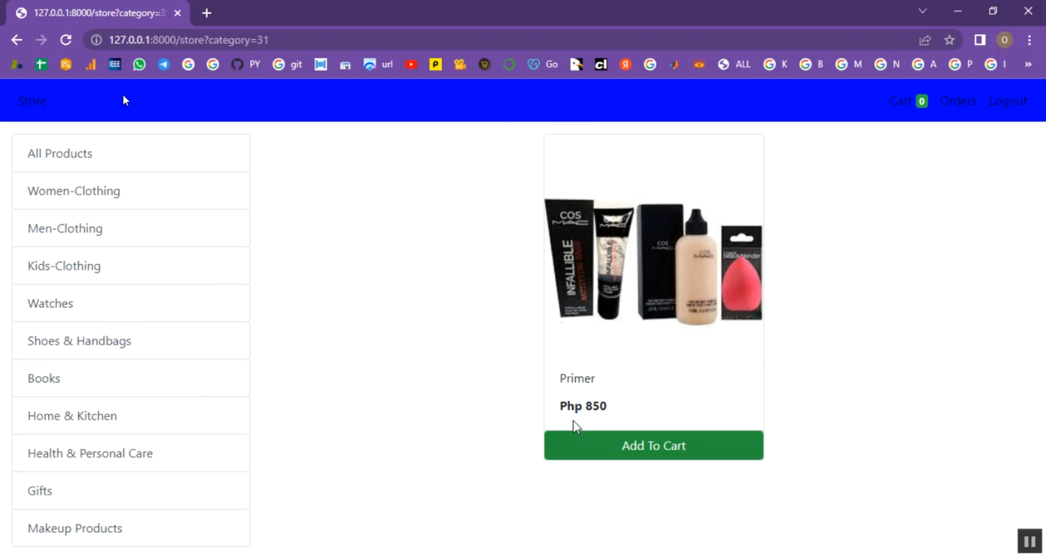
Task: Open the Chrome profile avatar menu
Action: point(1004,40)
